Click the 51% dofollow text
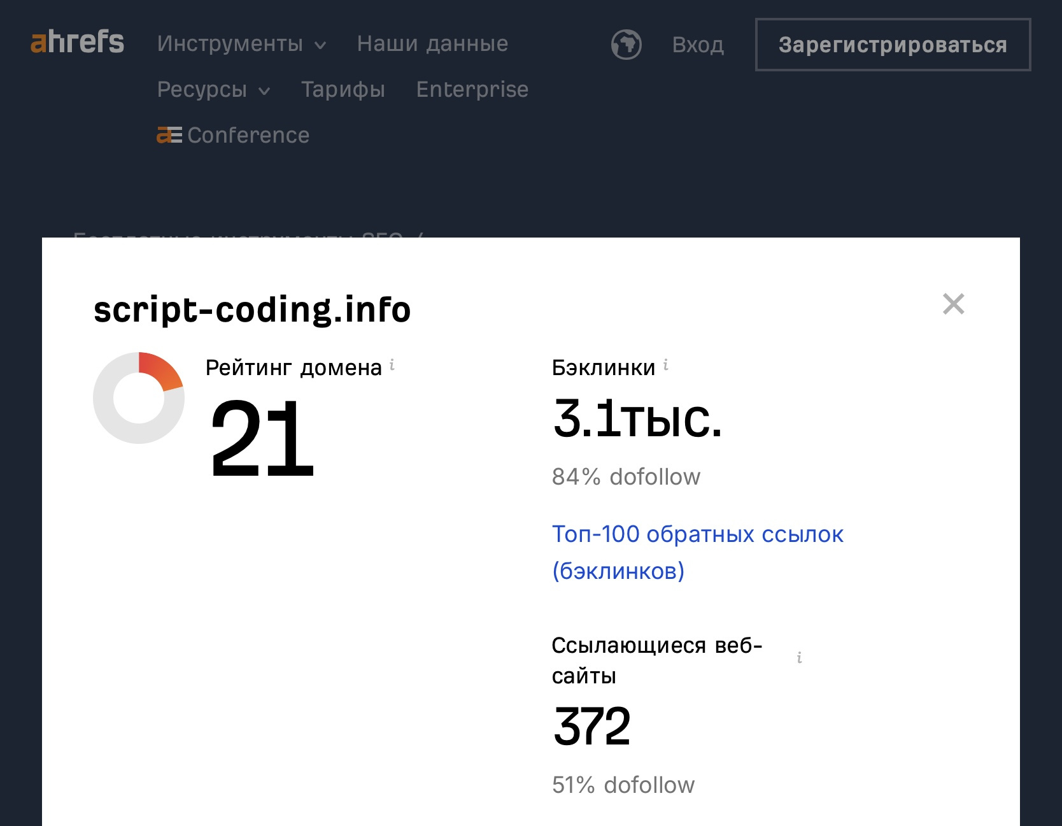The image size is (1062, 826). tap(623, 785)
